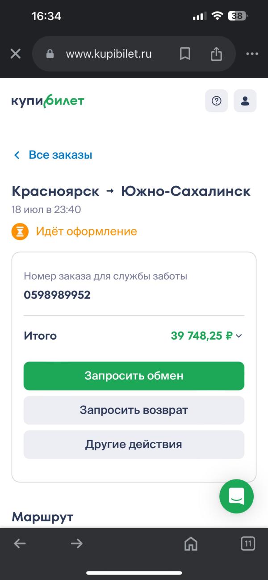Viewport: 268px width, 580px height.
Task: Open the help question mark icon
Action: click(x=217, y=101)
